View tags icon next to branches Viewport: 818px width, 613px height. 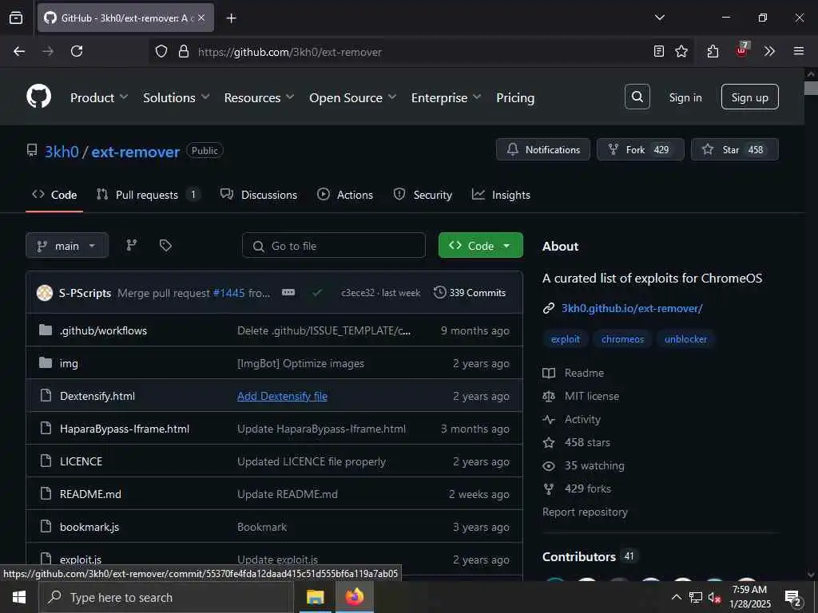(x=165, y=245)
